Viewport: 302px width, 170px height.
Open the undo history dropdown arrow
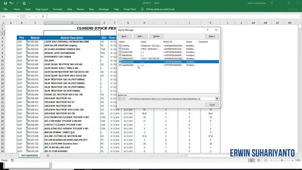(x=14, y=3)
